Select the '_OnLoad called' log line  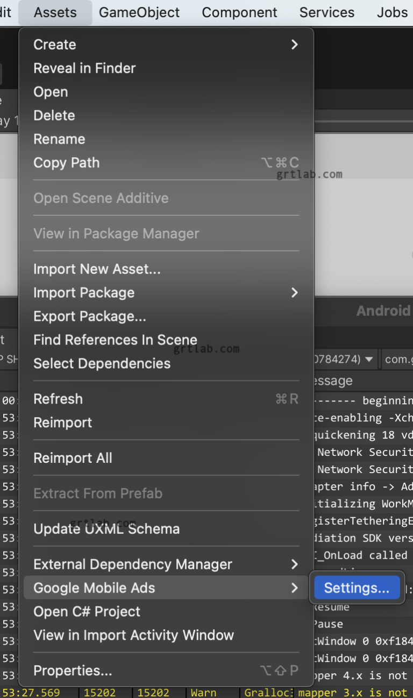pyautogui.click(x=363, y=555)
